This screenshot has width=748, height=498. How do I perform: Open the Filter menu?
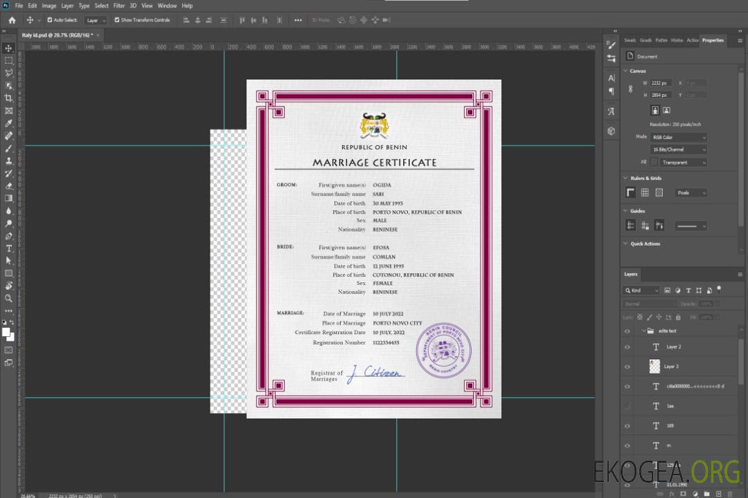pos(119,6)
